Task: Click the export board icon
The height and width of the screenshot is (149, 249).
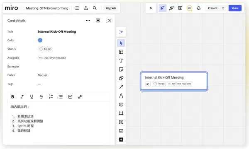Action: tap(86, 8)
